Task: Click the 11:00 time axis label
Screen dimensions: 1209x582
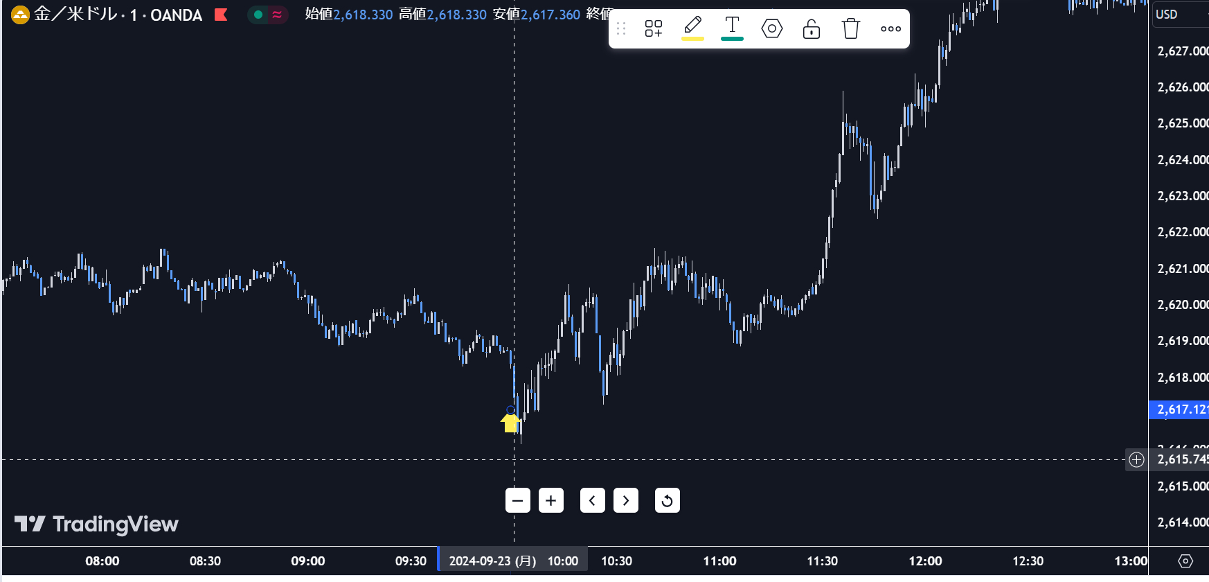Action: click(x=719, y=561)
